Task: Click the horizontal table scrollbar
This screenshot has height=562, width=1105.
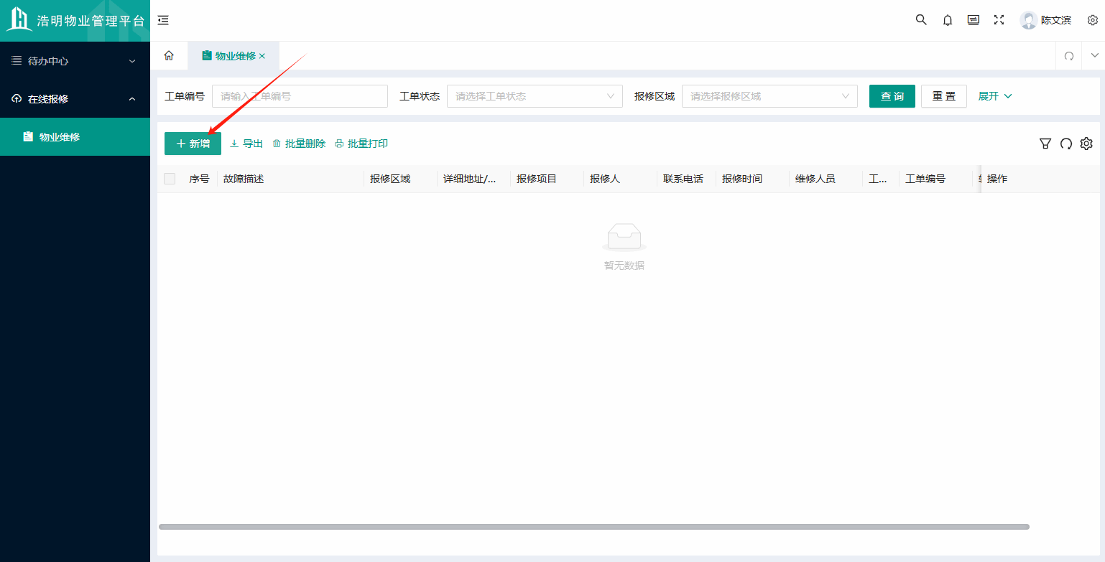Action: click(x=593, y=527)
